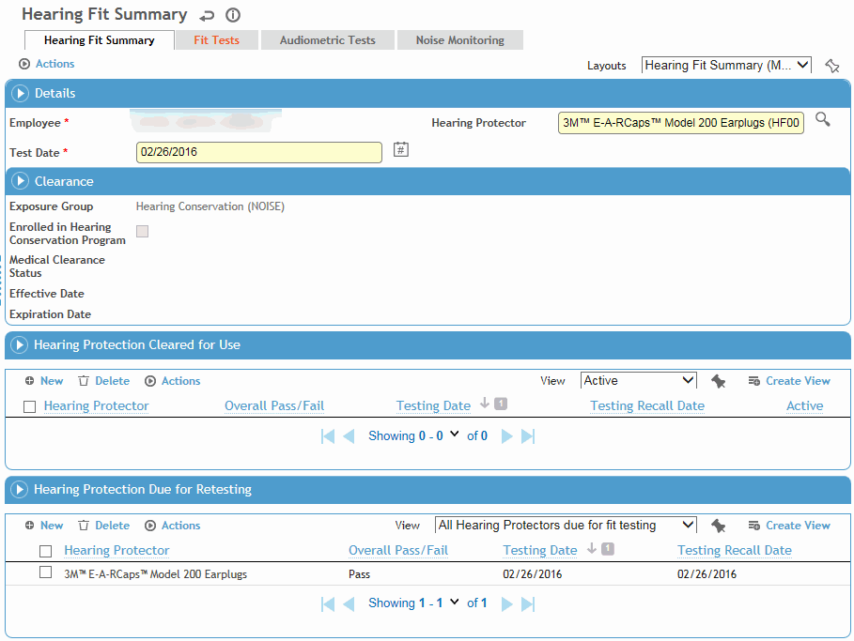The image size is (854, 641).
Task: Check the 3M E-A-RCaps Model 200 row checkbox
Action: (x=45, y=572)
